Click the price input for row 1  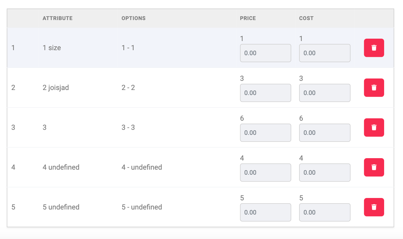coord(265,53)
